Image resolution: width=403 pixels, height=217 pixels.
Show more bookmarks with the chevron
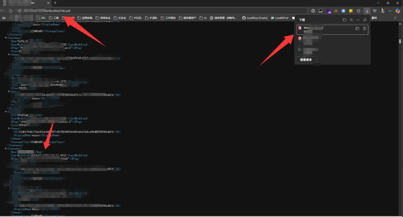pos(395,18)
